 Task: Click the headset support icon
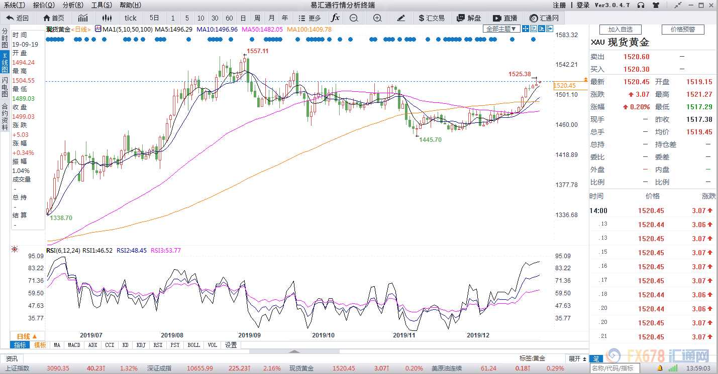[641, 5]
